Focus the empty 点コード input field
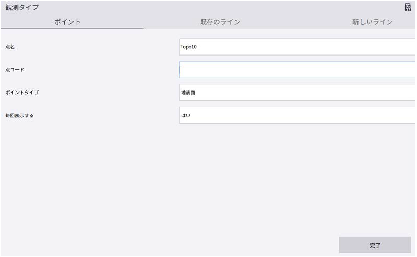 (297, 70)
